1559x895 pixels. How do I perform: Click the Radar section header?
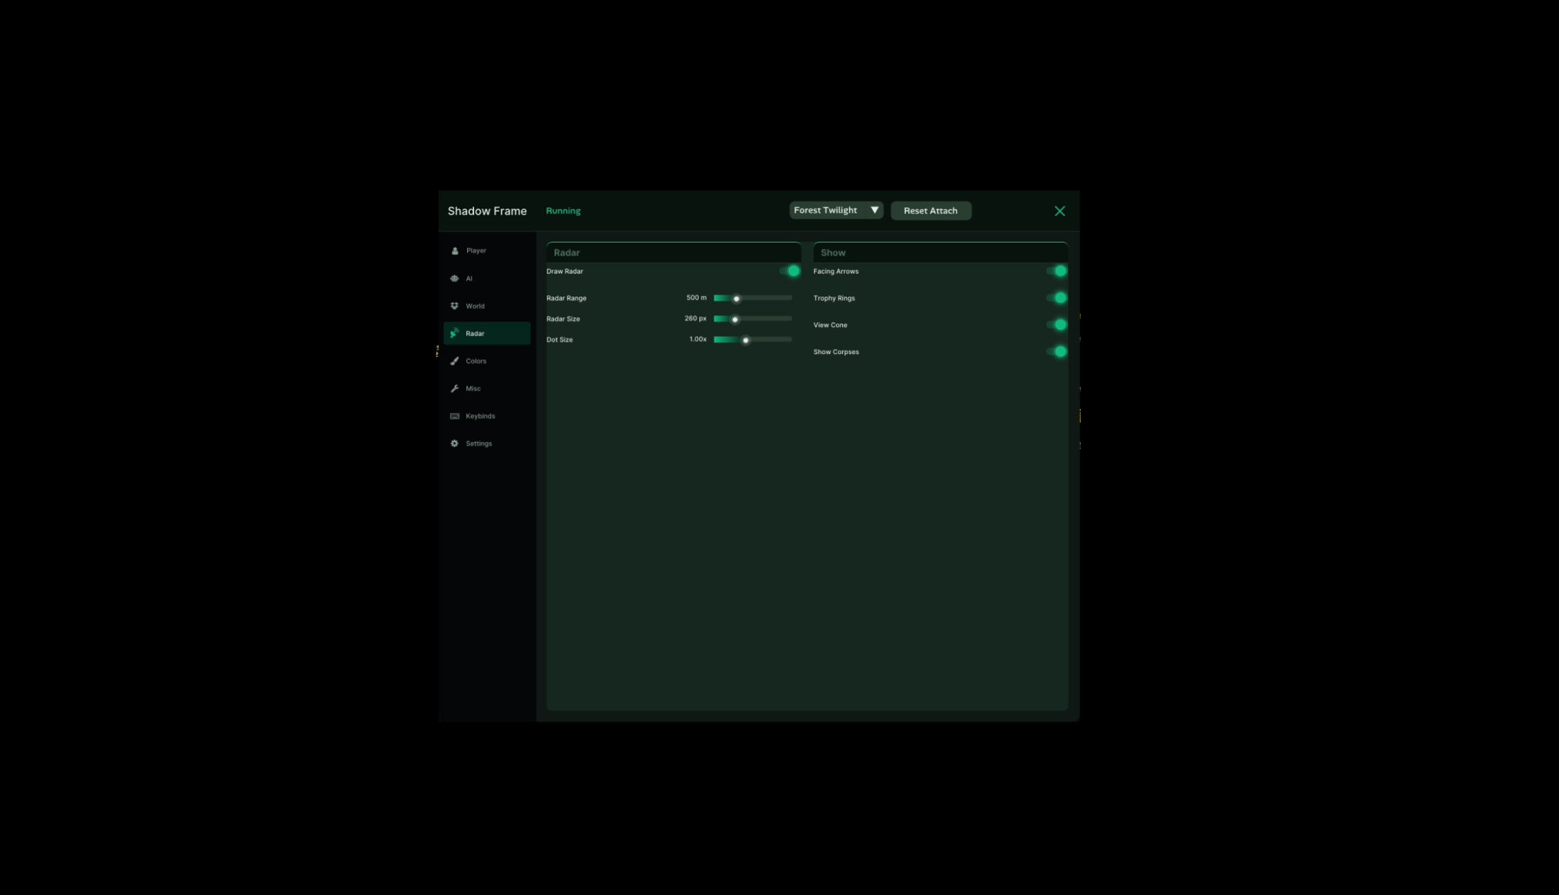point(674,252)
